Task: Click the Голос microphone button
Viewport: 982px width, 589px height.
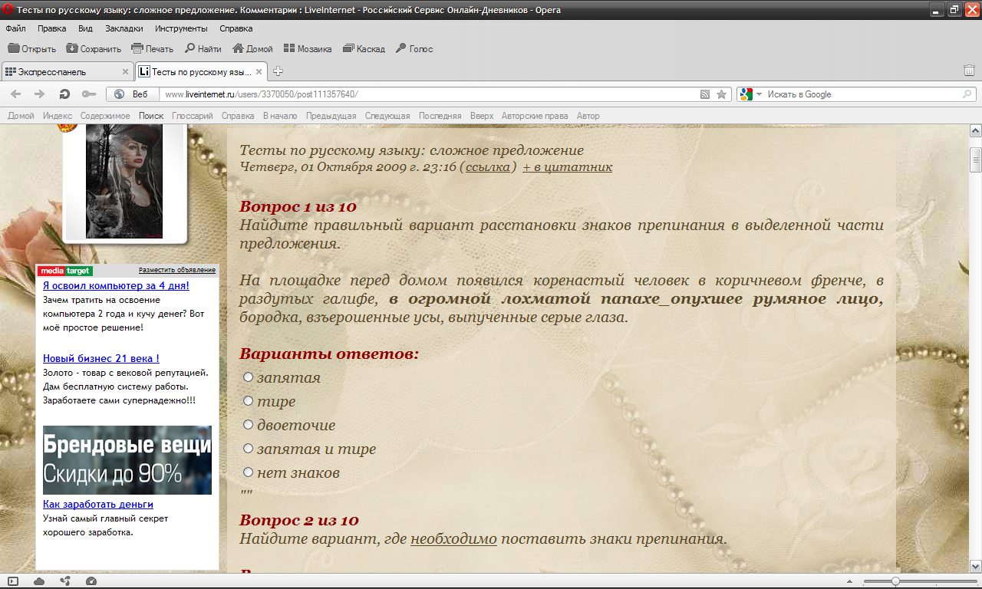Action: pyautogui.click(x=414, y=48)
